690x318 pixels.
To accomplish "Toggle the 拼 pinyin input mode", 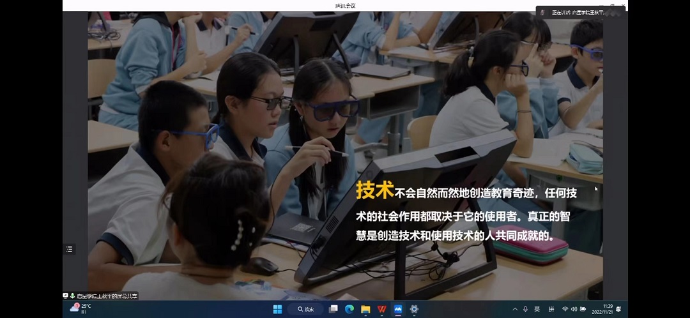I will (x=551, y=309).
